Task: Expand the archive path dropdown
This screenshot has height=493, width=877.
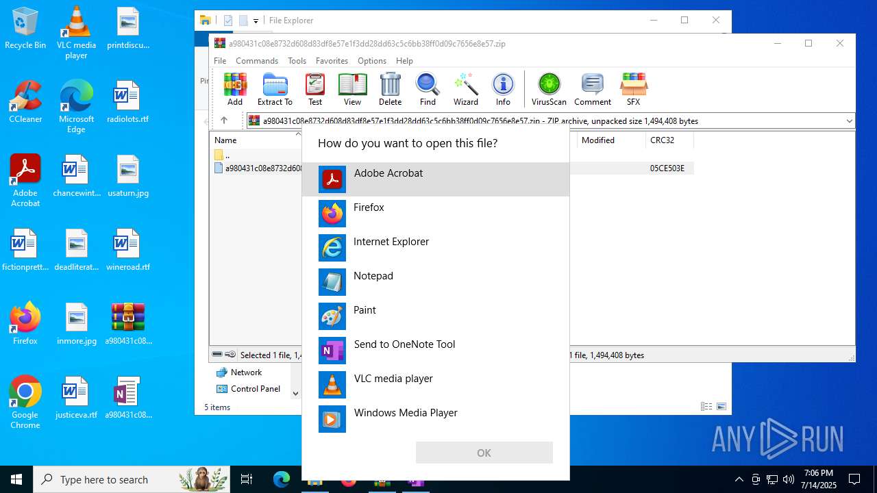Action: pyautogui.click(x=849, y=121)
